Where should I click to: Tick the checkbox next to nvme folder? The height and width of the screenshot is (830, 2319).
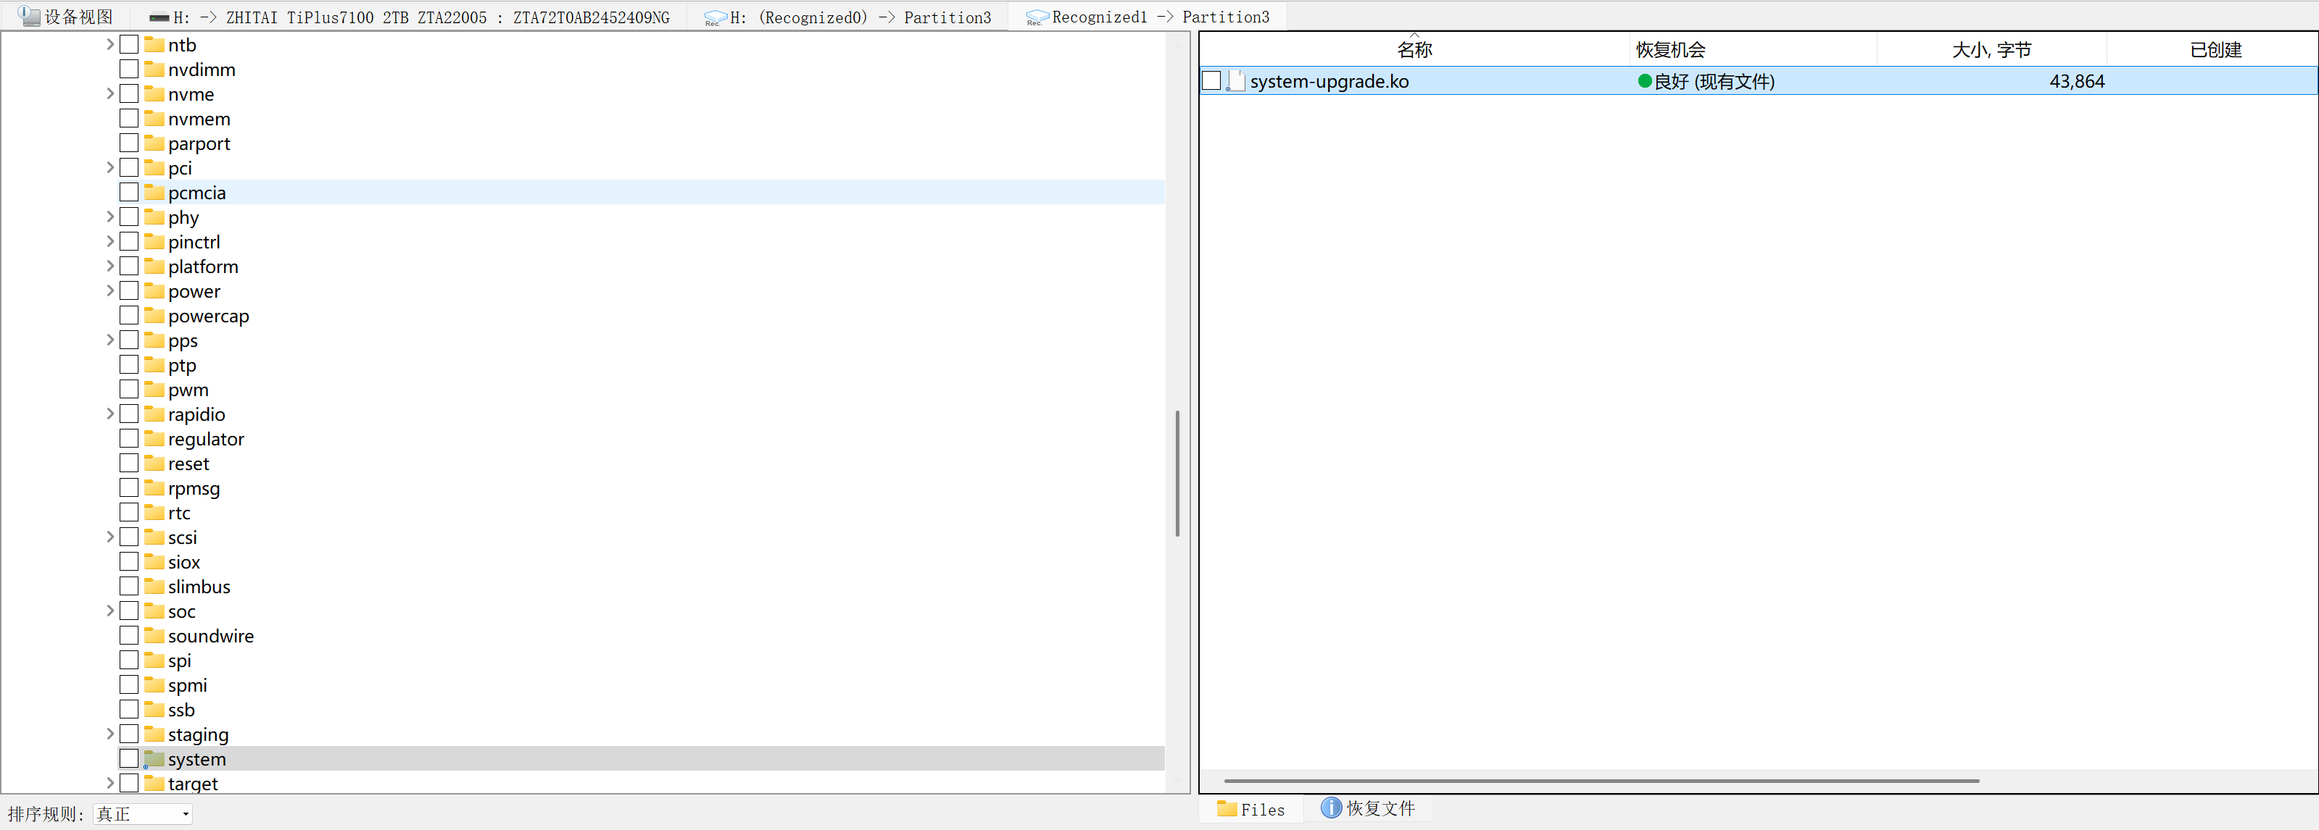tap(130, 93)
